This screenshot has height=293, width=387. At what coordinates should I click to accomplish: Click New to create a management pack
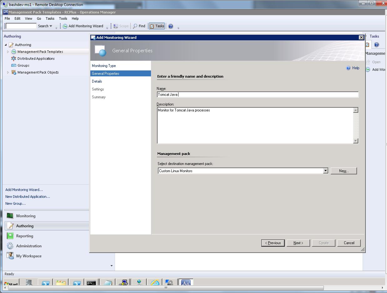click(x=343, y=171)
